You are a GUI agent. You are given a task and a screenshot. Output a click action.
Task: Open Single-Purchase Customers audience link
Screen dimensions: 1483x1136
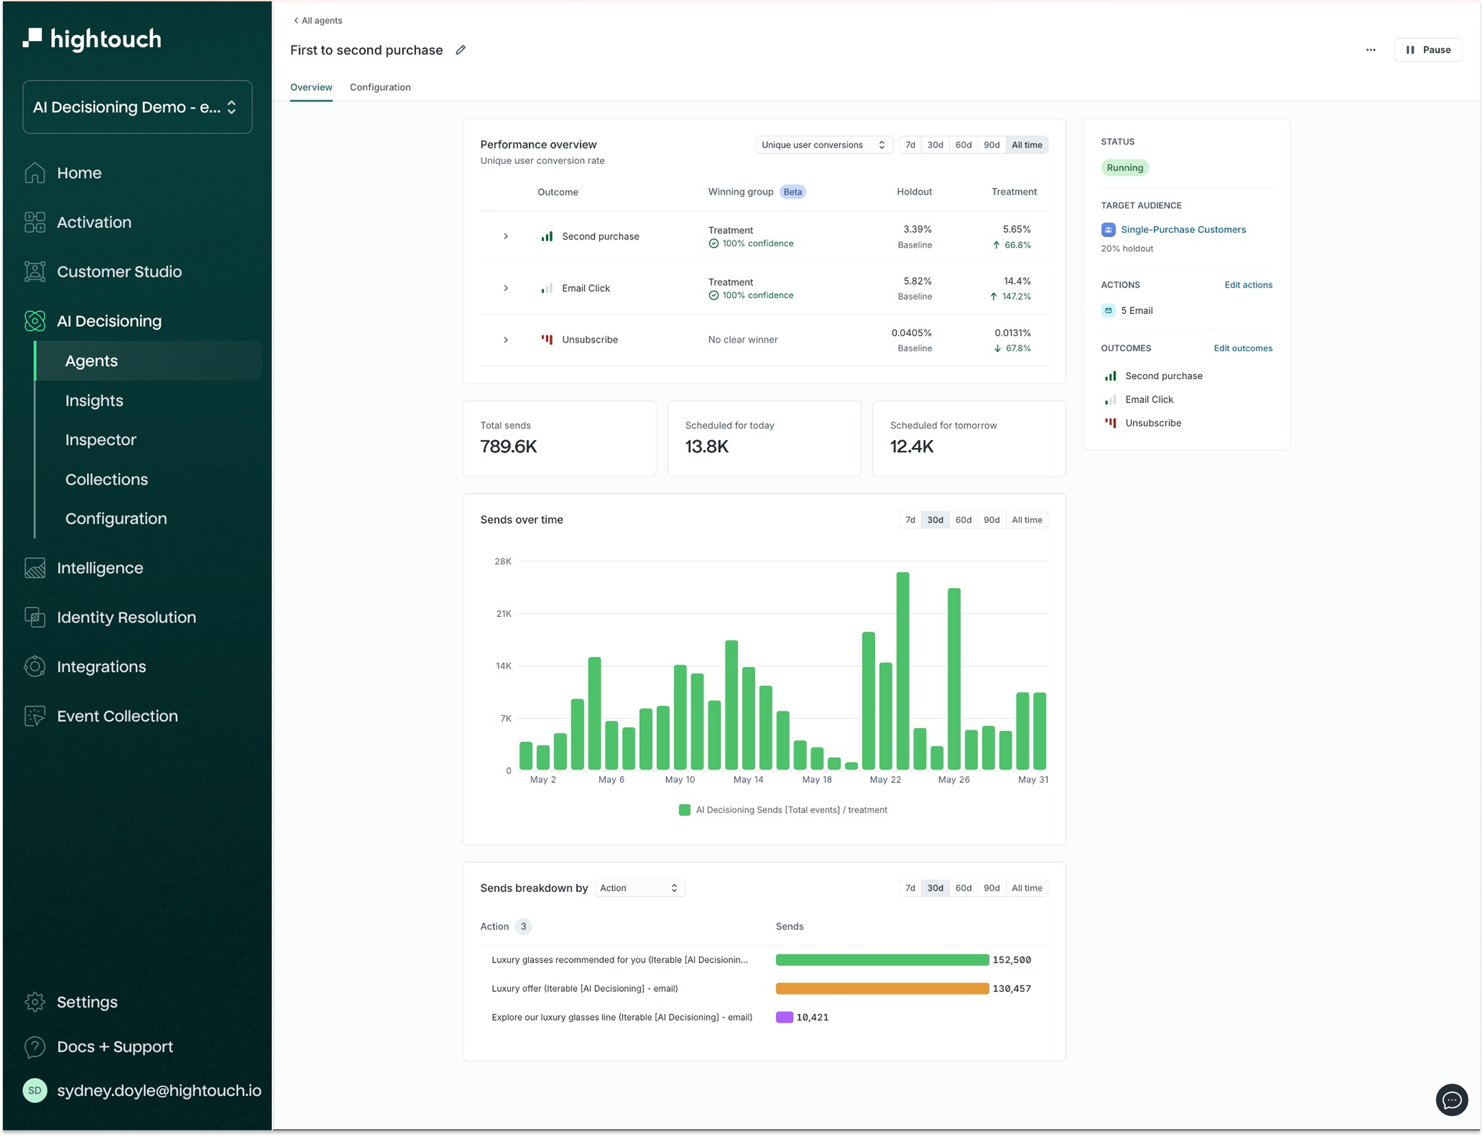(1183, 230)
